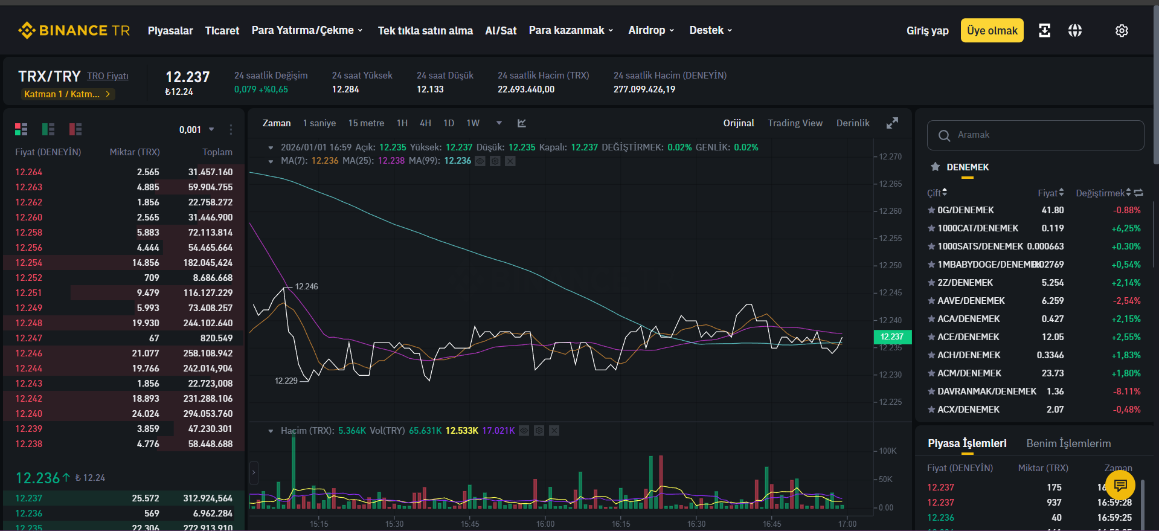
Task: Toggle favorite star for AAVE/DENEMEK
Action: (x=931, y=301)
